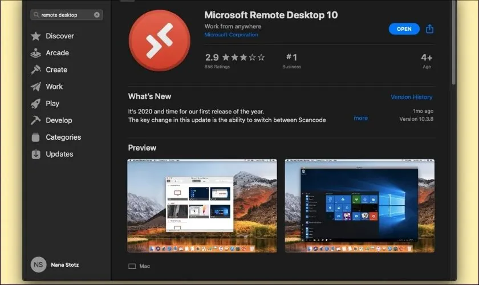The width and height of the screenshot is (479, 285).
Task: Click the Updates download icon
Action: 36,154
